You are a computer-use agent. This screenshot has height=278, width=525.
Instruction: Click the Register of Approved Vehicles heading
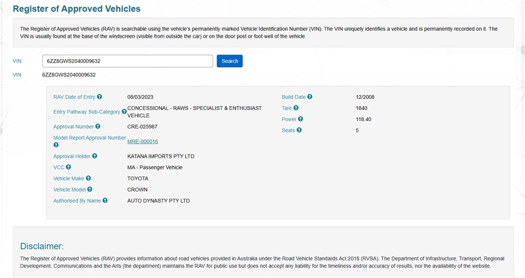77,9
